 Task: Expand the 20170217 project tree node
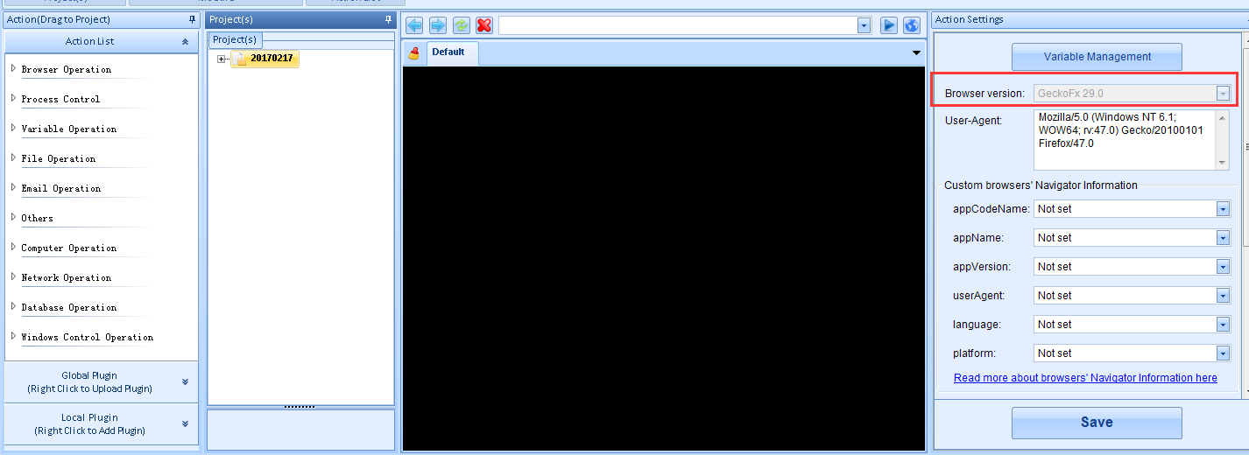(222, 59)
